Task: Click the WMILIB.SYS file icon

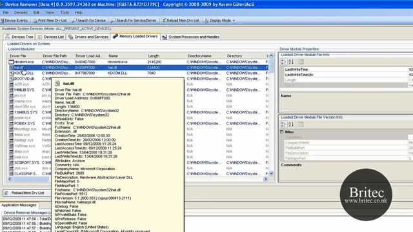Action: tap(11, 90)
